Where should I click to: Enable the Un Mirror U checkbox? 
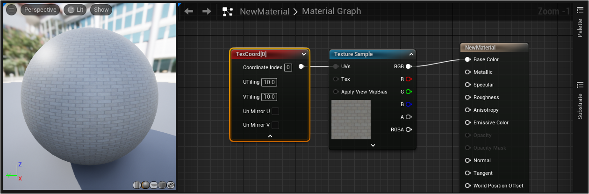click(x=275, y=111)
